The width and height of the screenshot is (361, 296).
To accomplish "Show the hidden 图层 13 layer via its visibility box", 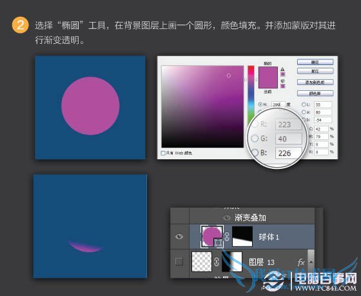I will pyautogui.click(x=179, y=262).
